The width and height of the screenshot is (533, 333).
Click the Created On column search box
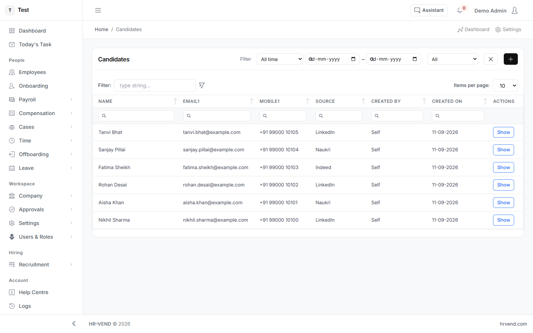pyautogui.click(x=458, y=116)
